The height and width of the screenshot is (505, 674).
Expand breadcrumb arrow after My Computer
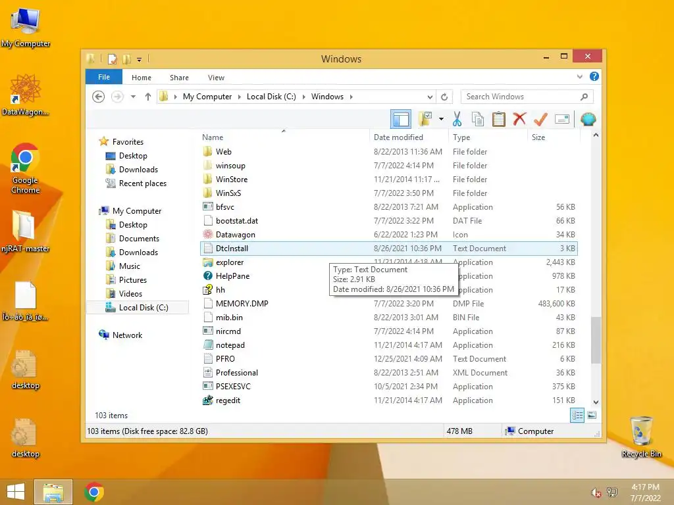[x=240, y=97]
